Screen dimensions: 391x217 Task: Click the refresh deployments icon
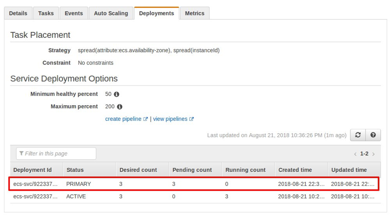coord(358,135)
